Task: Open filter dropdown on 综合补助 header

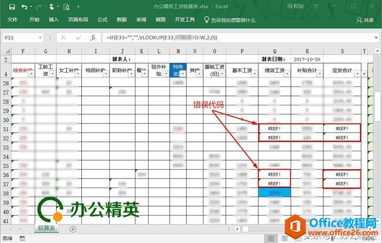Action: click(31, 74)
